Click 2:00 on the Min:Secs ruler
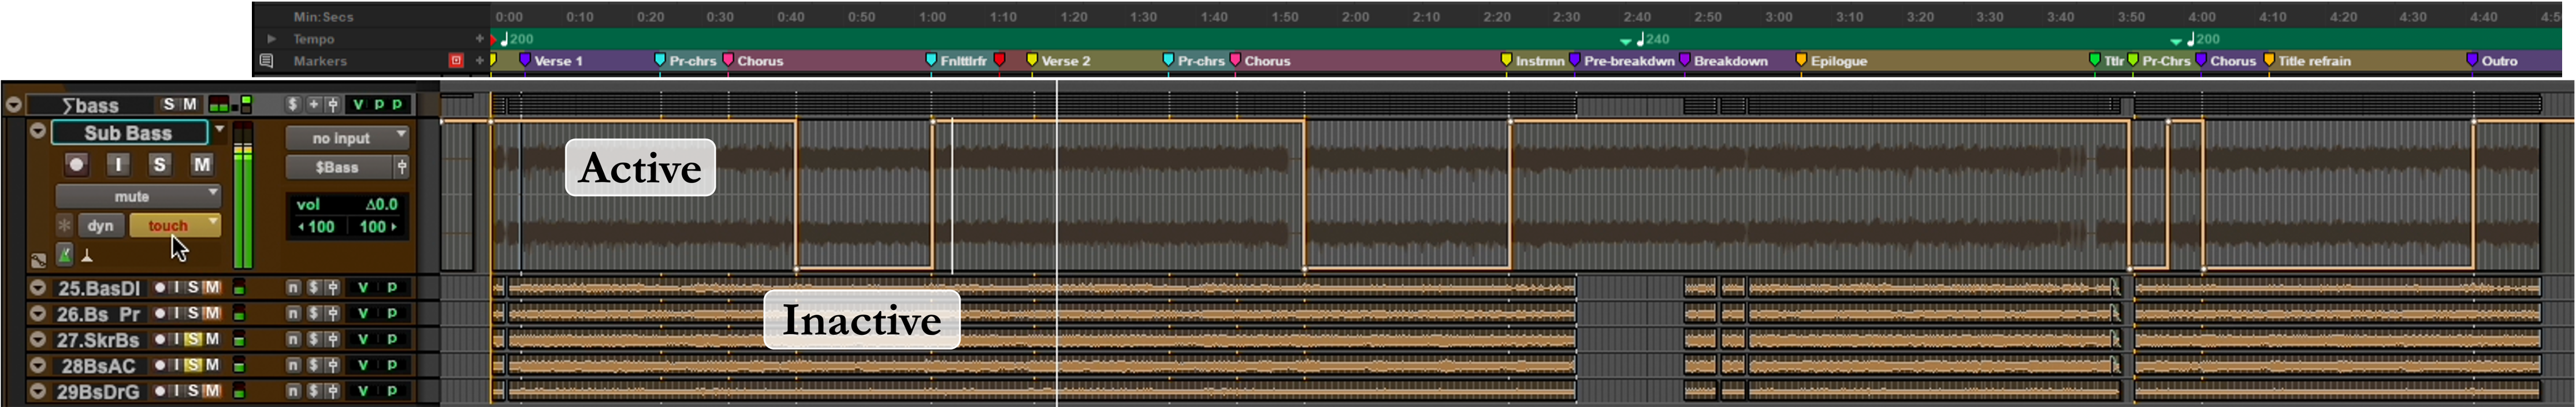Viewport: 2576px width, 407px height. point(1355,17)
